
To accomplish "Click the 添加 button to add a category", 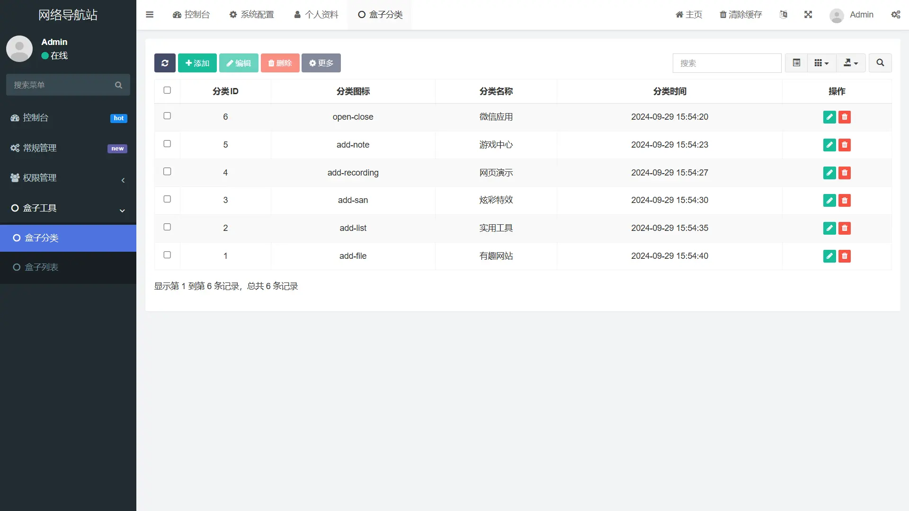I will tap(197, 62).
